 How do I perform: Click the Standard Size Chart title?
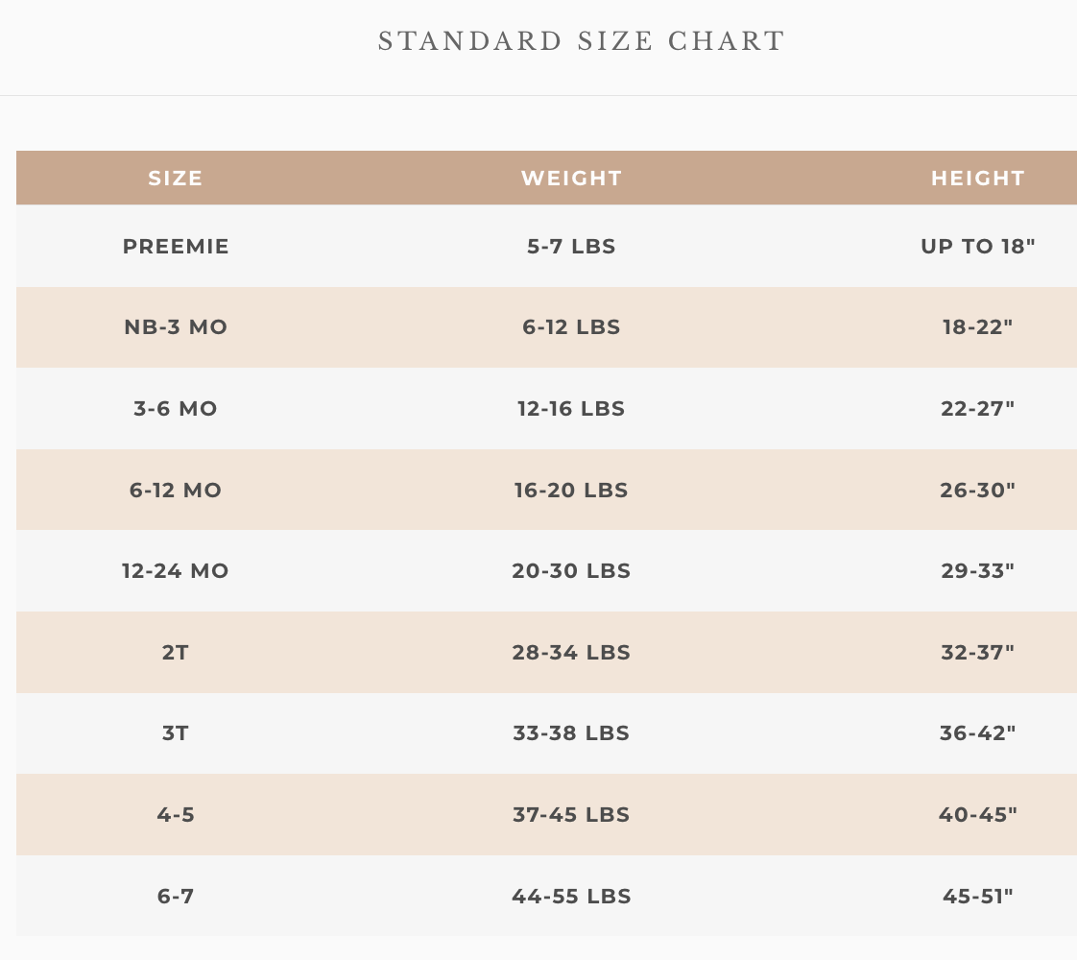pyautogui.click(x=582, y=41)
